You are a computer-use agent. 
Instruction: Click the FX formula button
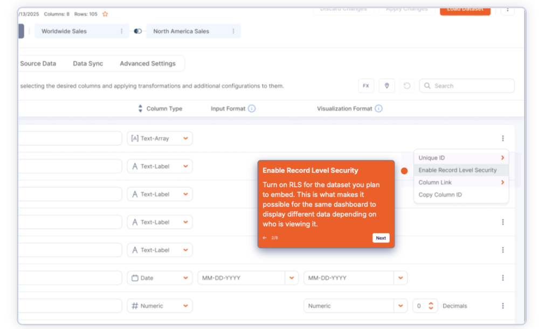pyautogui.click(x=365, y=86)
